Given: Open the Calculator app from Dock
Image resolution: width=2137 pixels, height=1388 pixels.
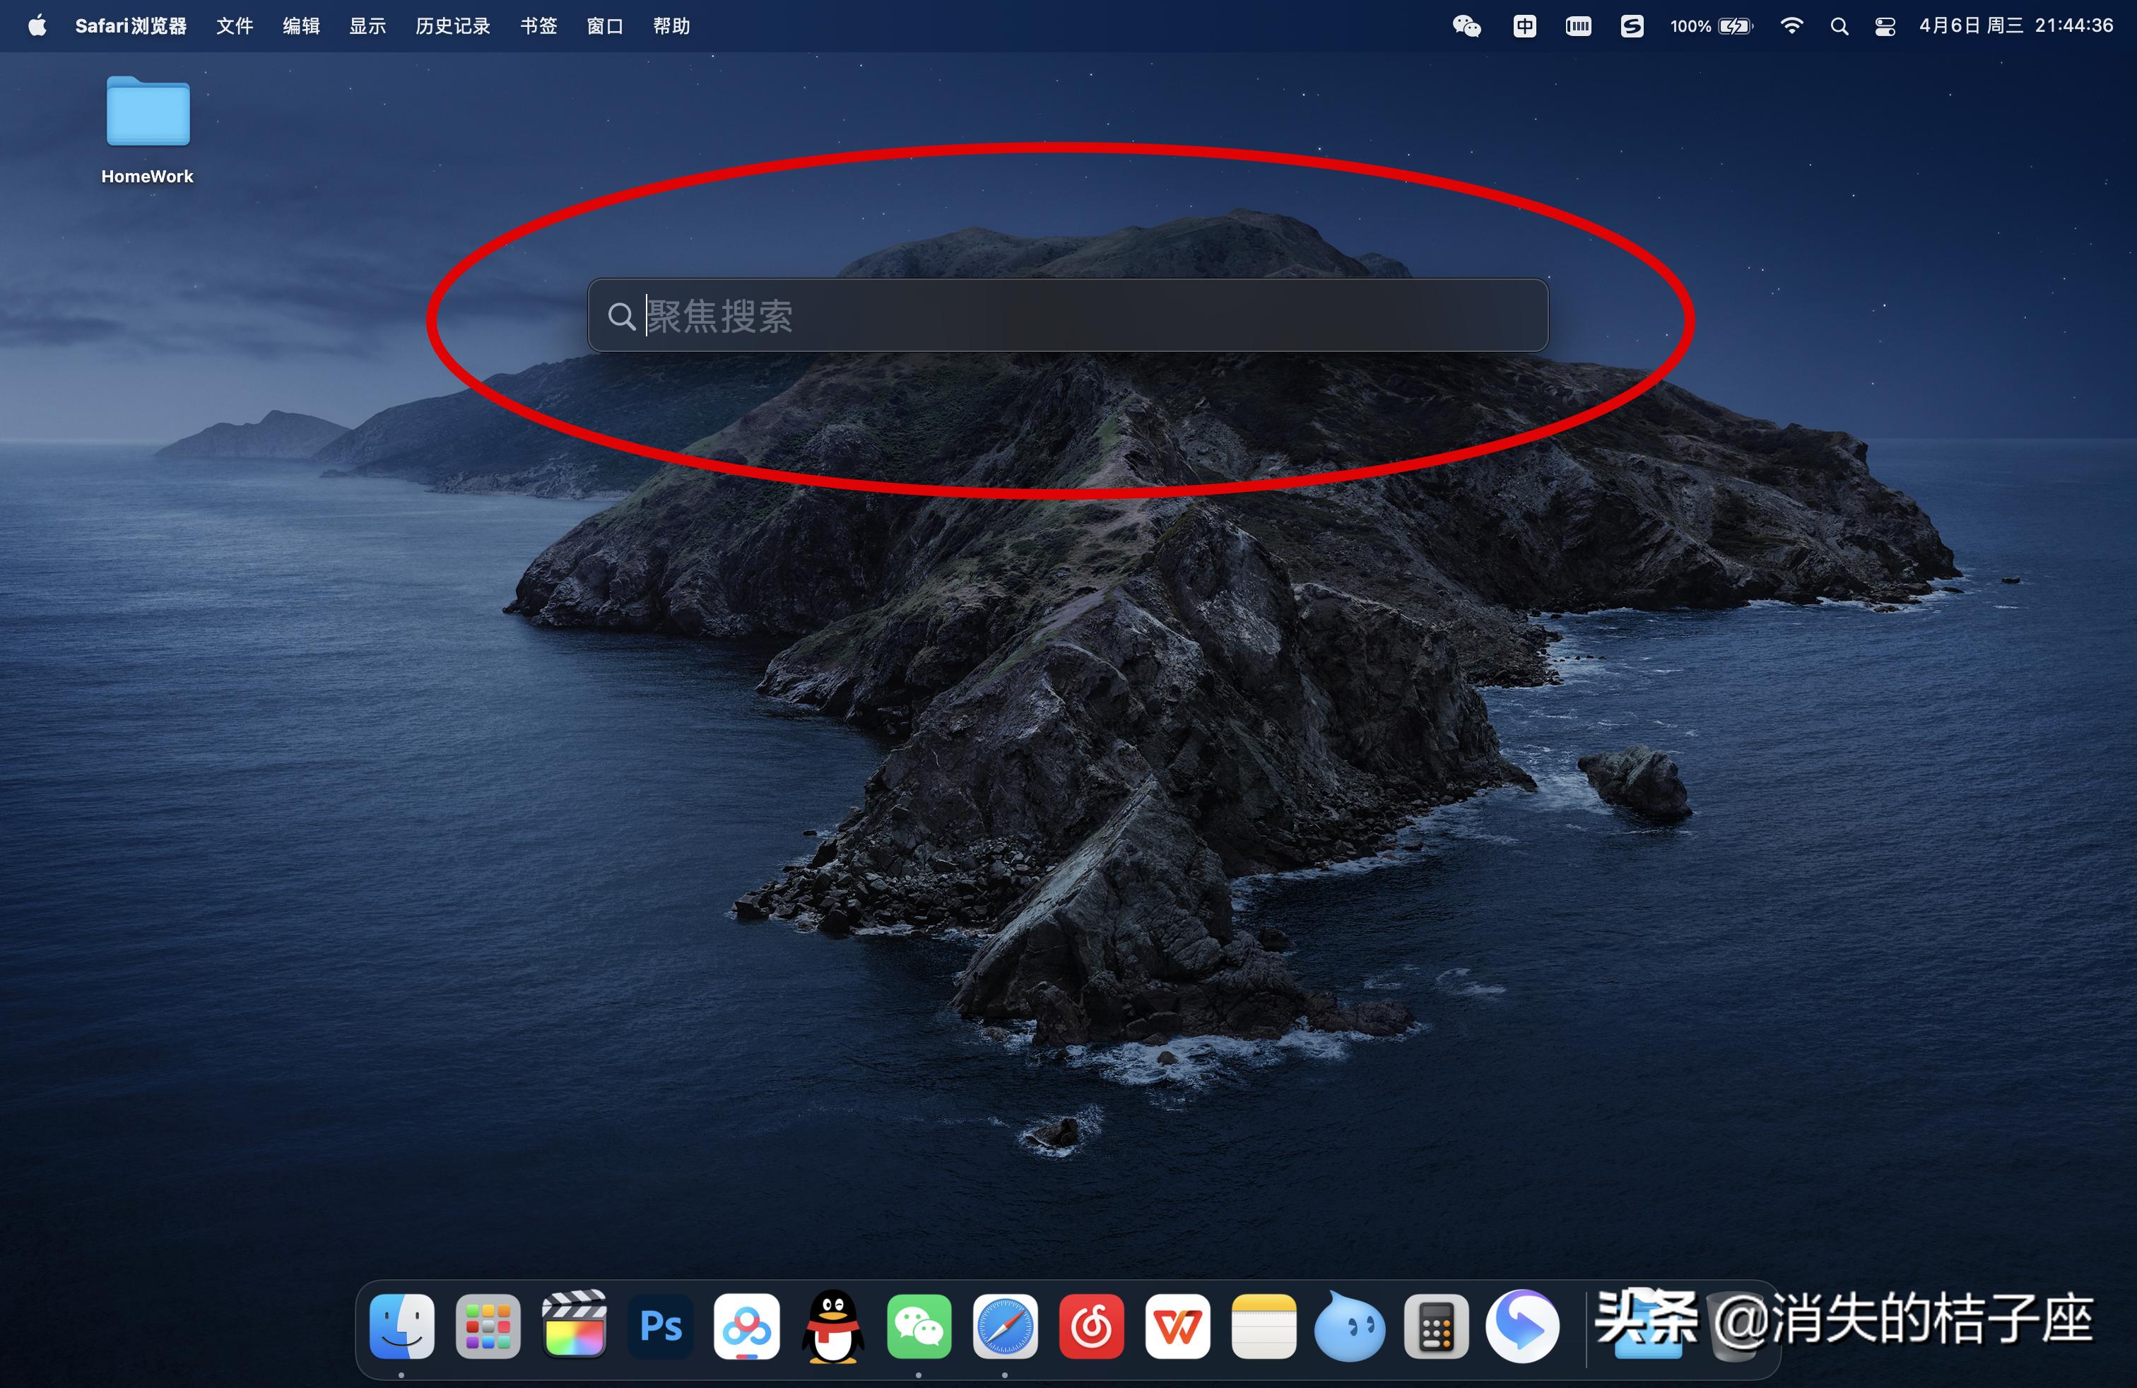Looking at the screenshot, I should pyautogui.click(x=1433, y=1332).
